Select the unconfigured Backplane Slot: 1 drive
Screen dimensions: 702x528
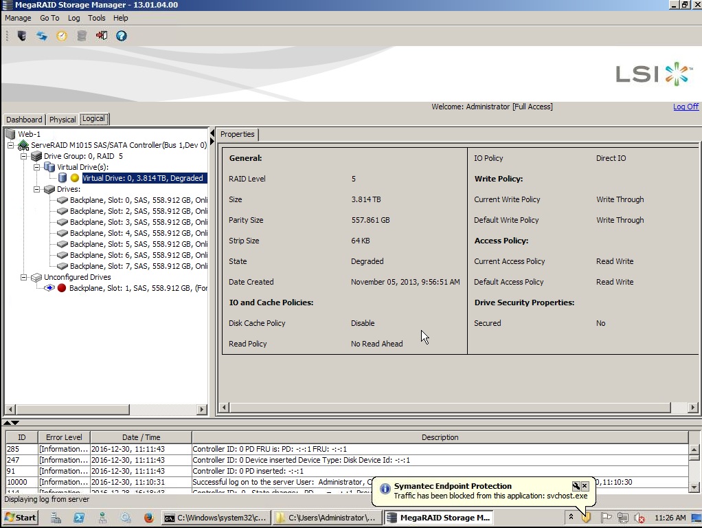point(138,288)
